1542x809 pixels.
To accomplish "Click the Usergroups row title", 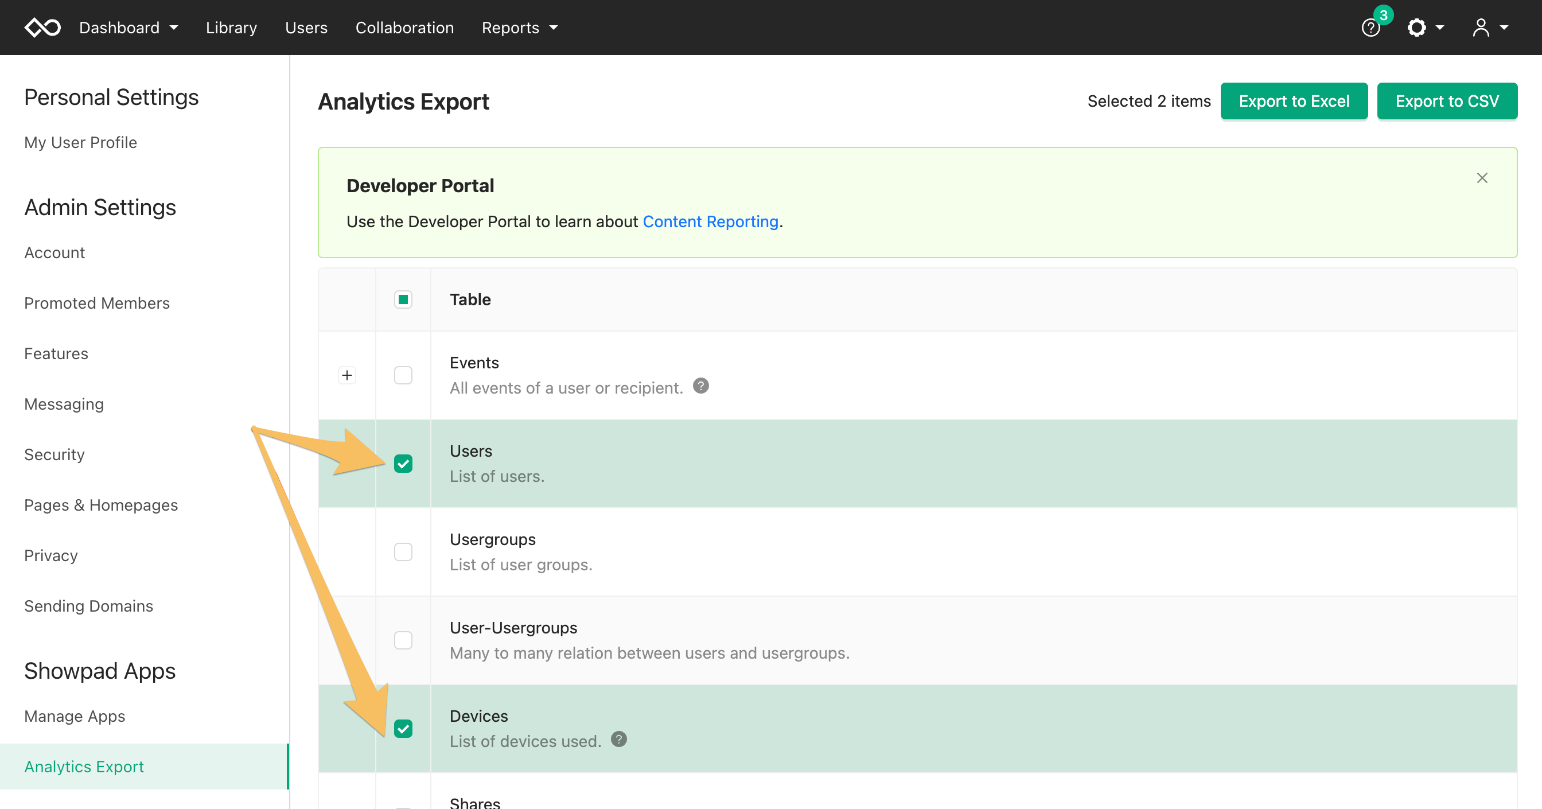I will [x=493, y=539].
